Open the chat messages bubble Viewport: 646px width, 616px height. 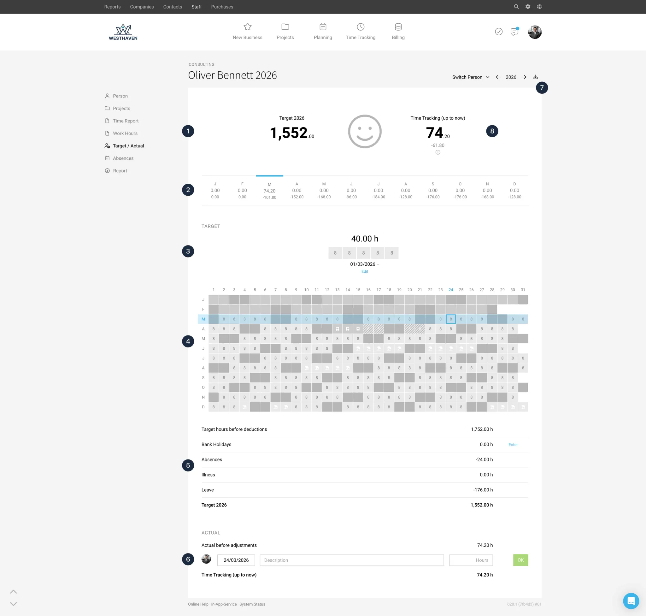tap(514, 32)
